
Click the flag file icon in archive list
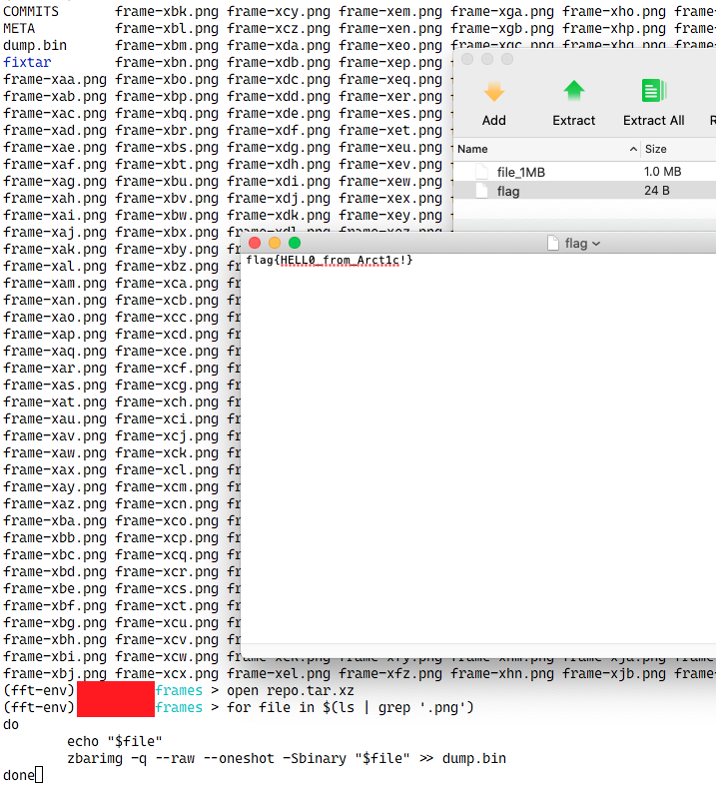tap(481, 191)
